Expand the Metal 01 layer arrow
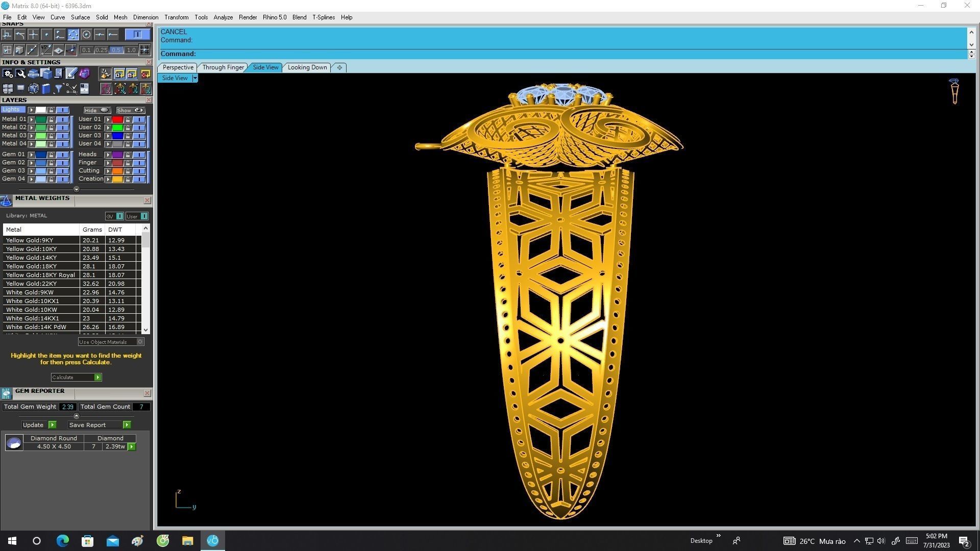 tap(31, 119)
